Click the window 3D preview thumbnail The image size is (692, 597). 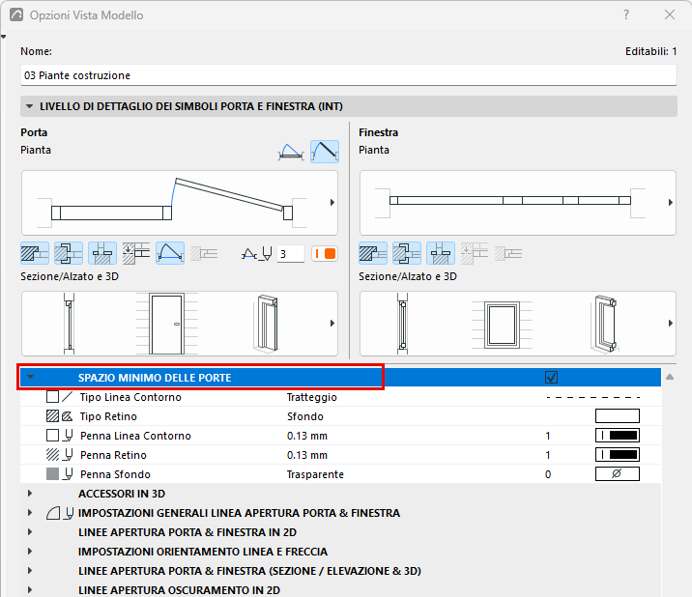[x=603, y=324]
